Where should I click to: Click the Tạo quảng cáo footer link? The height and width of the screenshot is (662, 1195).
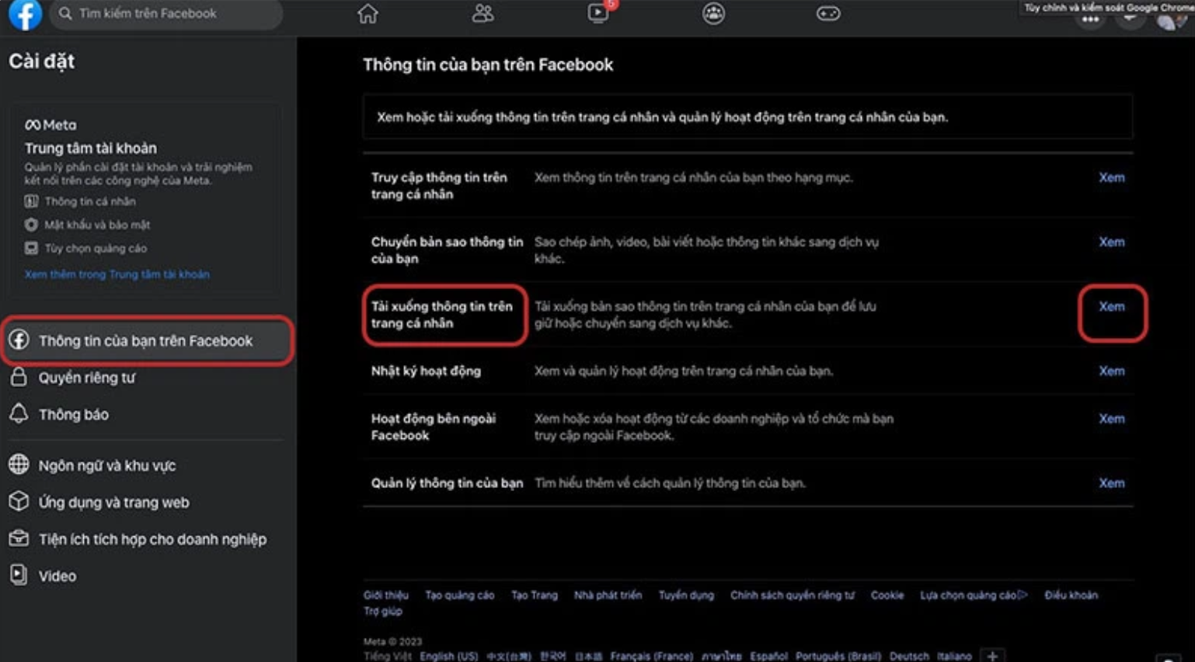pos(459,595)
